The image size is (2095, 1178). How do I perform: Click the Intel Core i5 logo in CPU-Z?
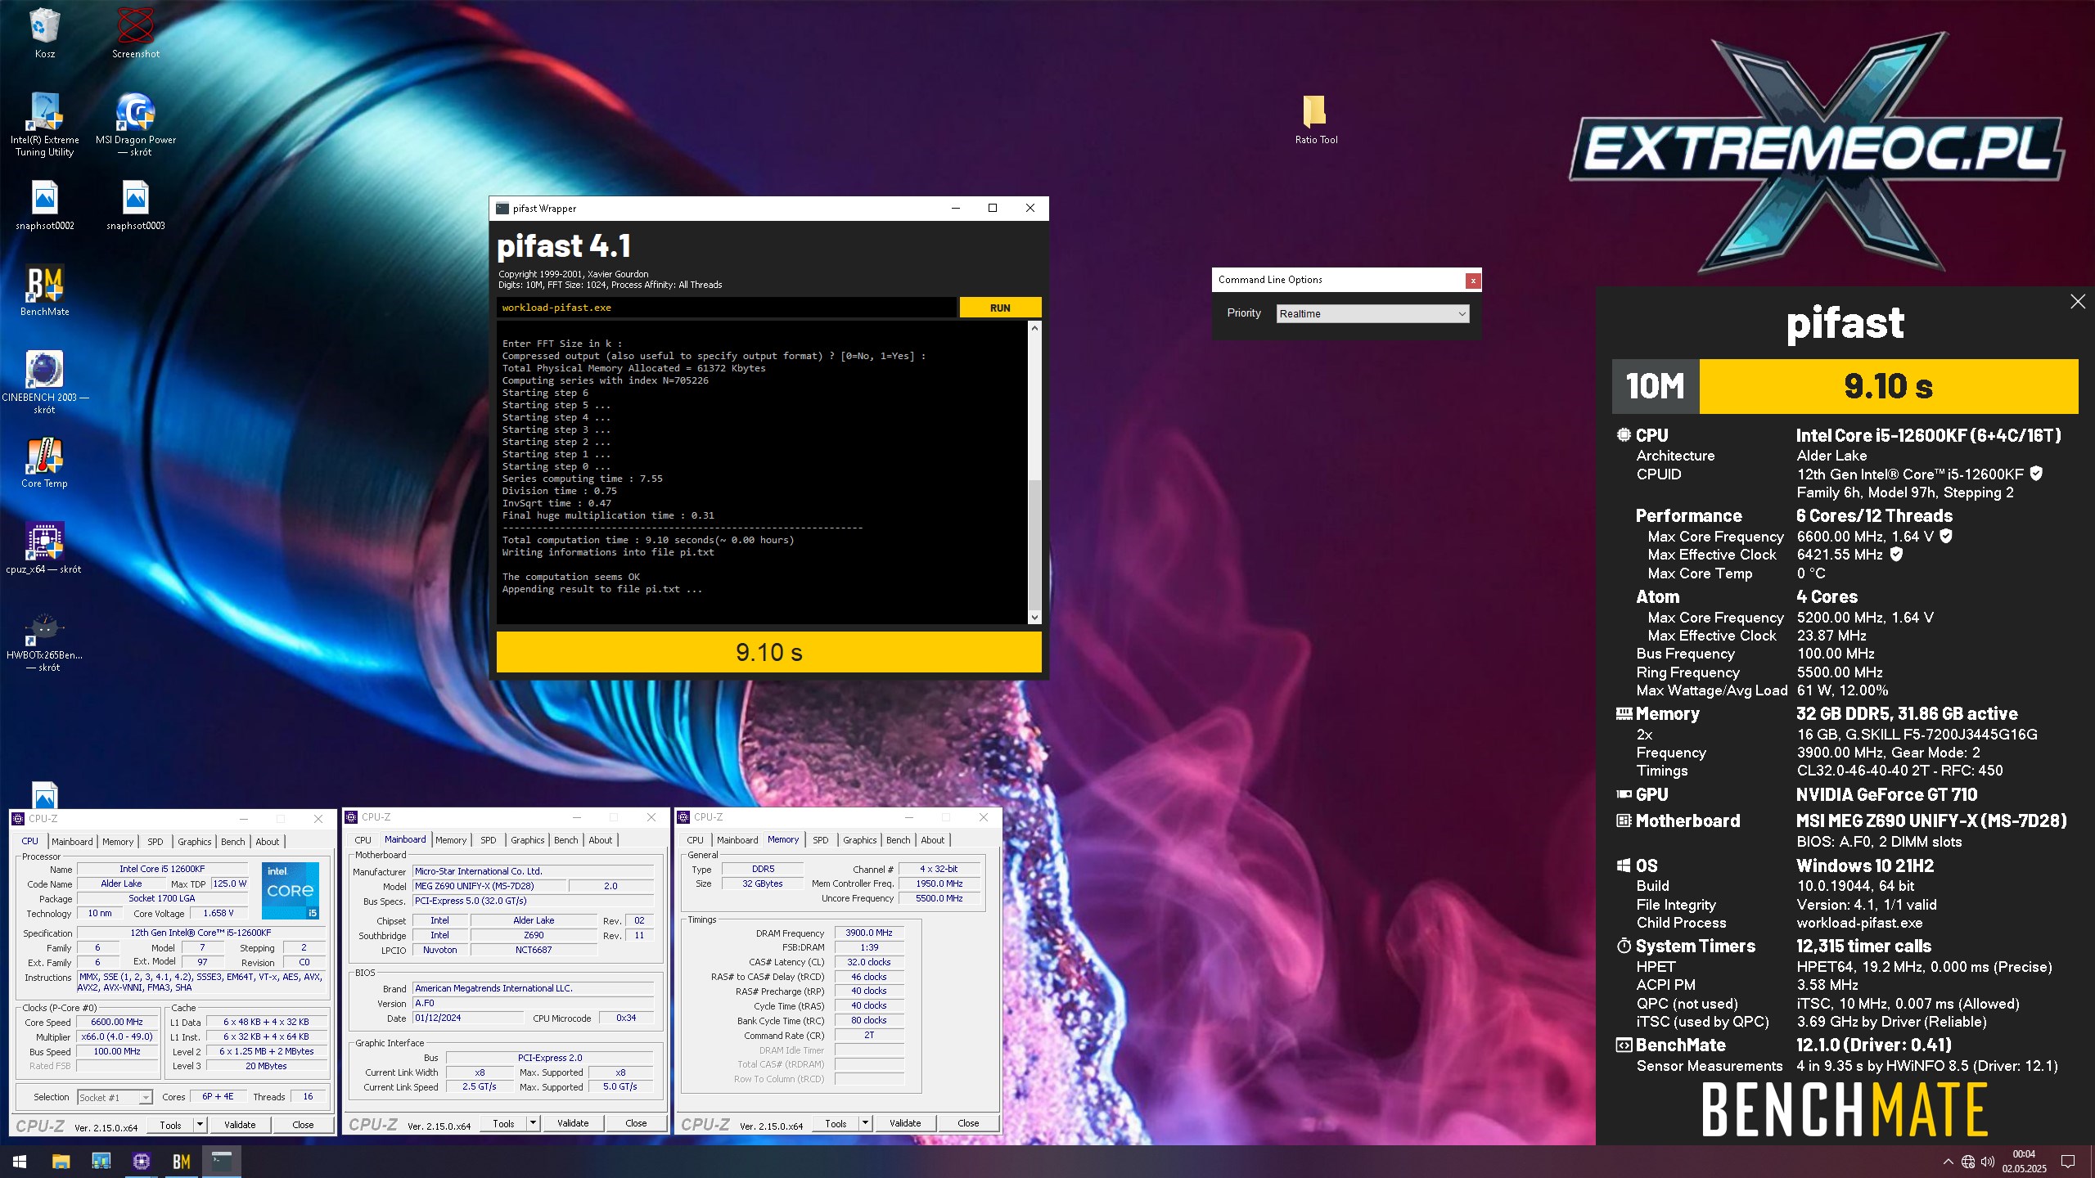tap(291, 890)
